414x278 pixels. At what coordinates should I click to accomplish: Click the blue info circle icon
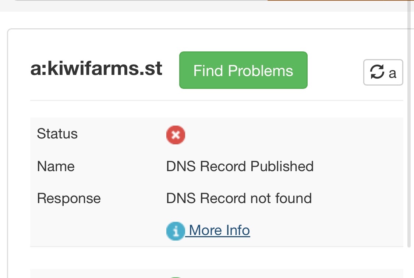coord(176,231)
